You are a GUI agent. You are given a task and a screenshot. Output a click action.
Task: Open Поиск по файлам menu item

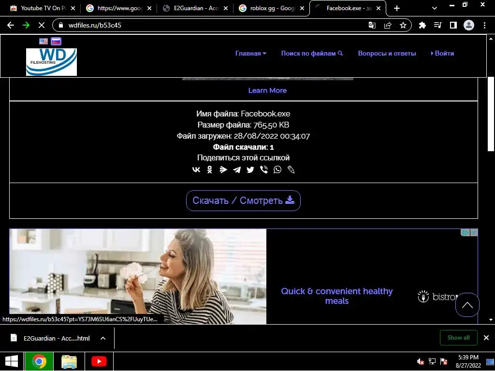[312, 53]
